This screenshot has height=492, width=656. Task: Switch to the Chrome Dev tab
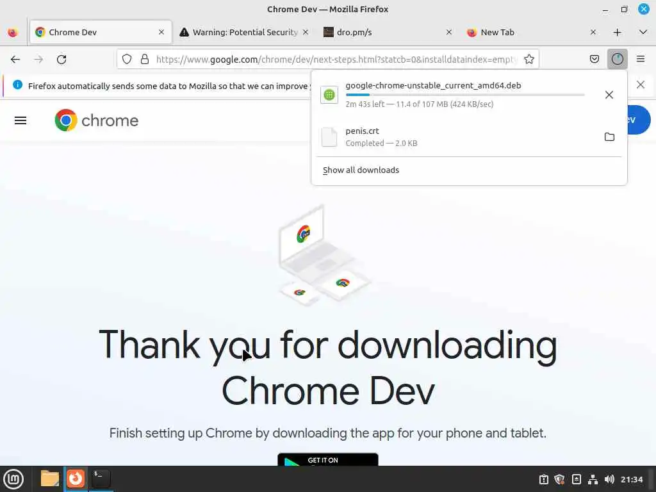click(x=101, y=32)
